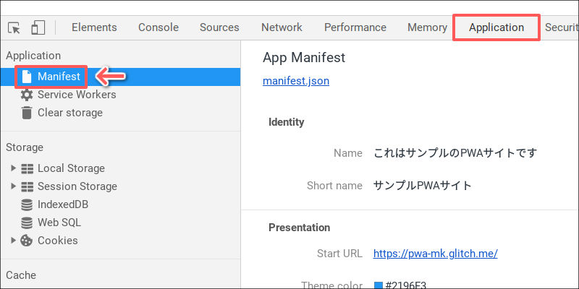Click the Manifest file icon

point(27,77)
